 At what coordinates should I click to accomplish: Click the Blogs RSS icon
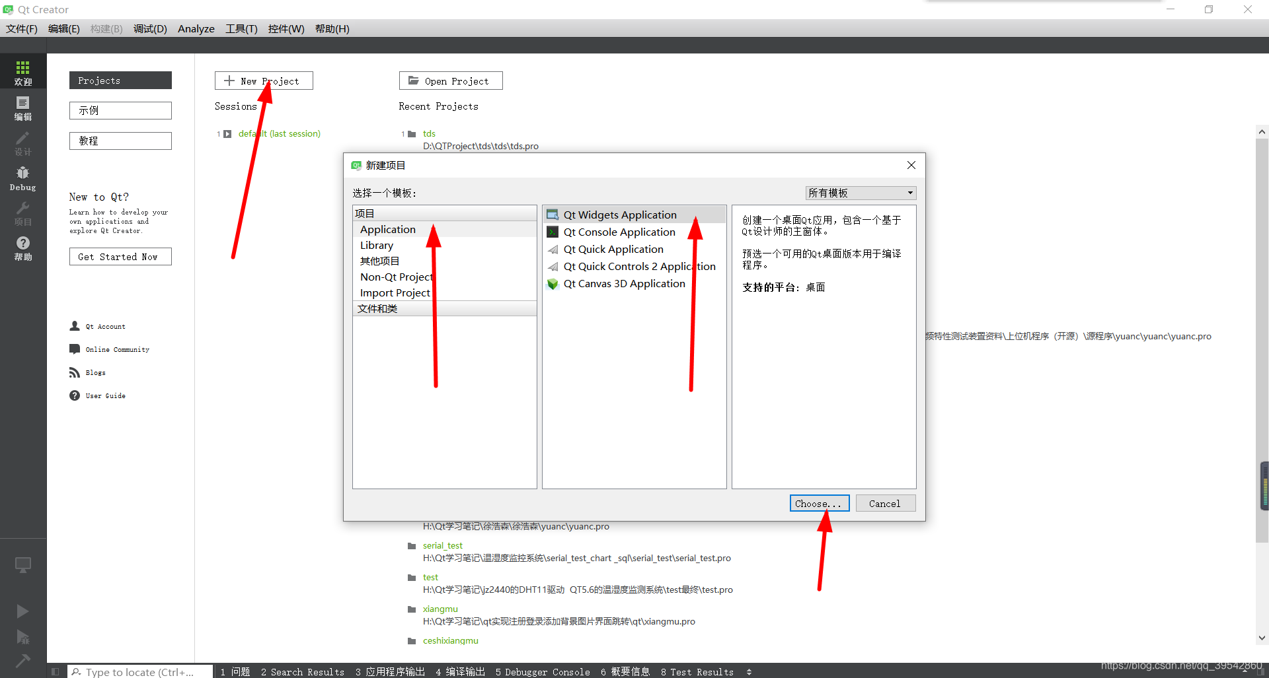75,372
